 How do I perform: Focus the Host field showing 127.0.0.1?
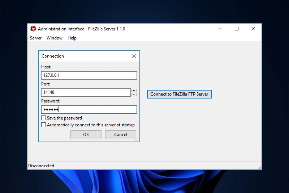click(89, 75)
